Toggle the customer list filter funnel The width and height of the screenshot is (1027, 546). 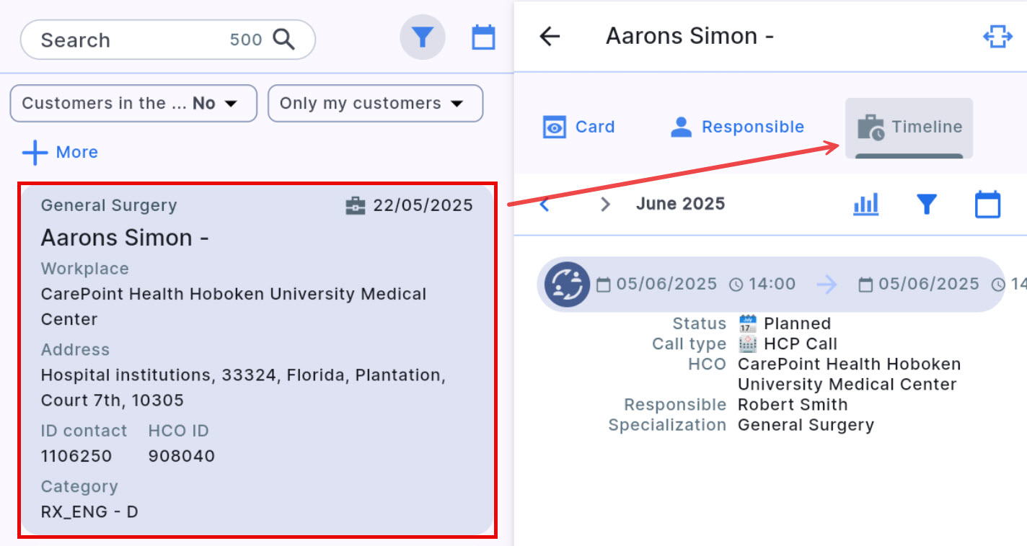(423, 37)
